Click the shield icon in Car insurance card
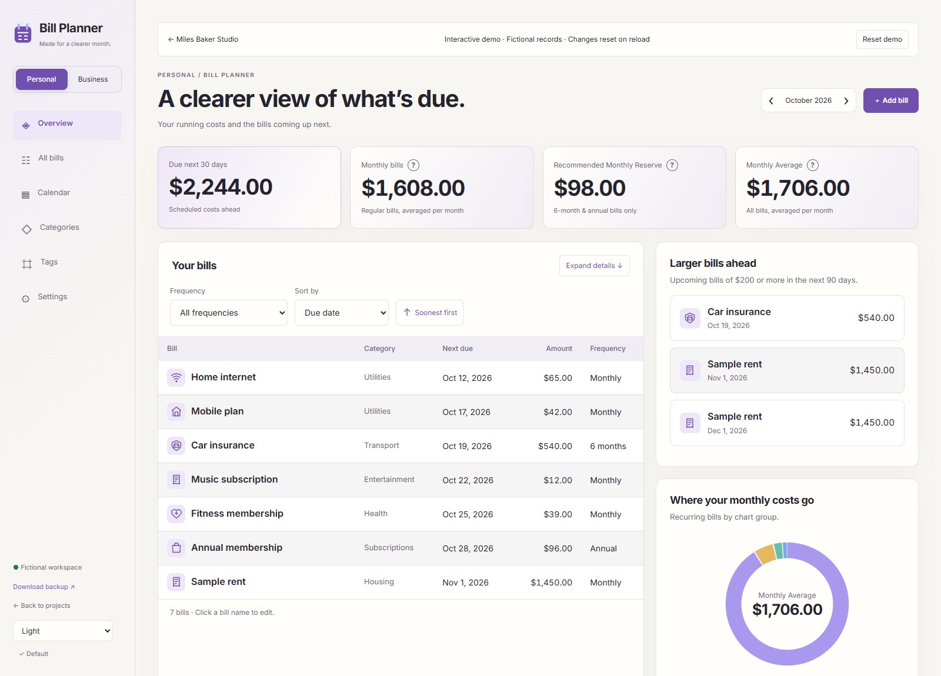Screen dimensions: 941x676 (x=690, y=318)
